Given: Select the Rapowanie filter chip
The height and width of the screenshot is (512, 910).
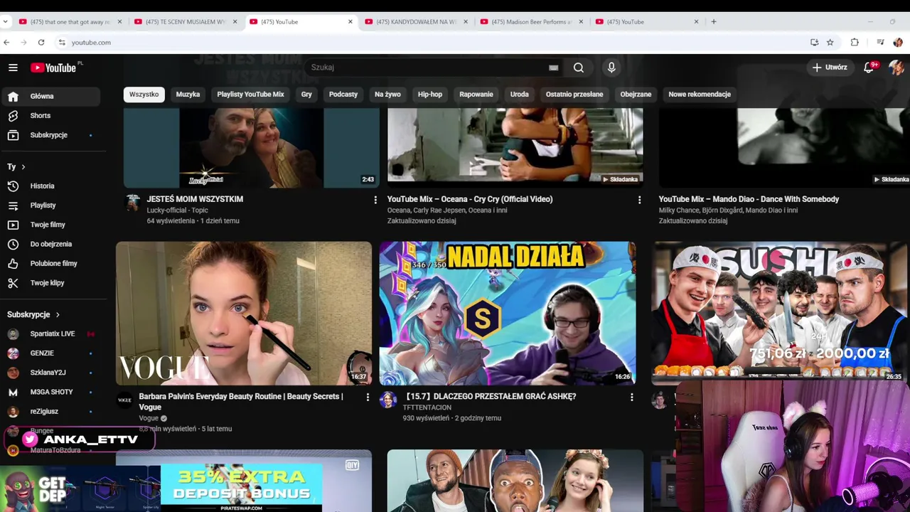Looking at the screenshot, I should tap(476, 94).
